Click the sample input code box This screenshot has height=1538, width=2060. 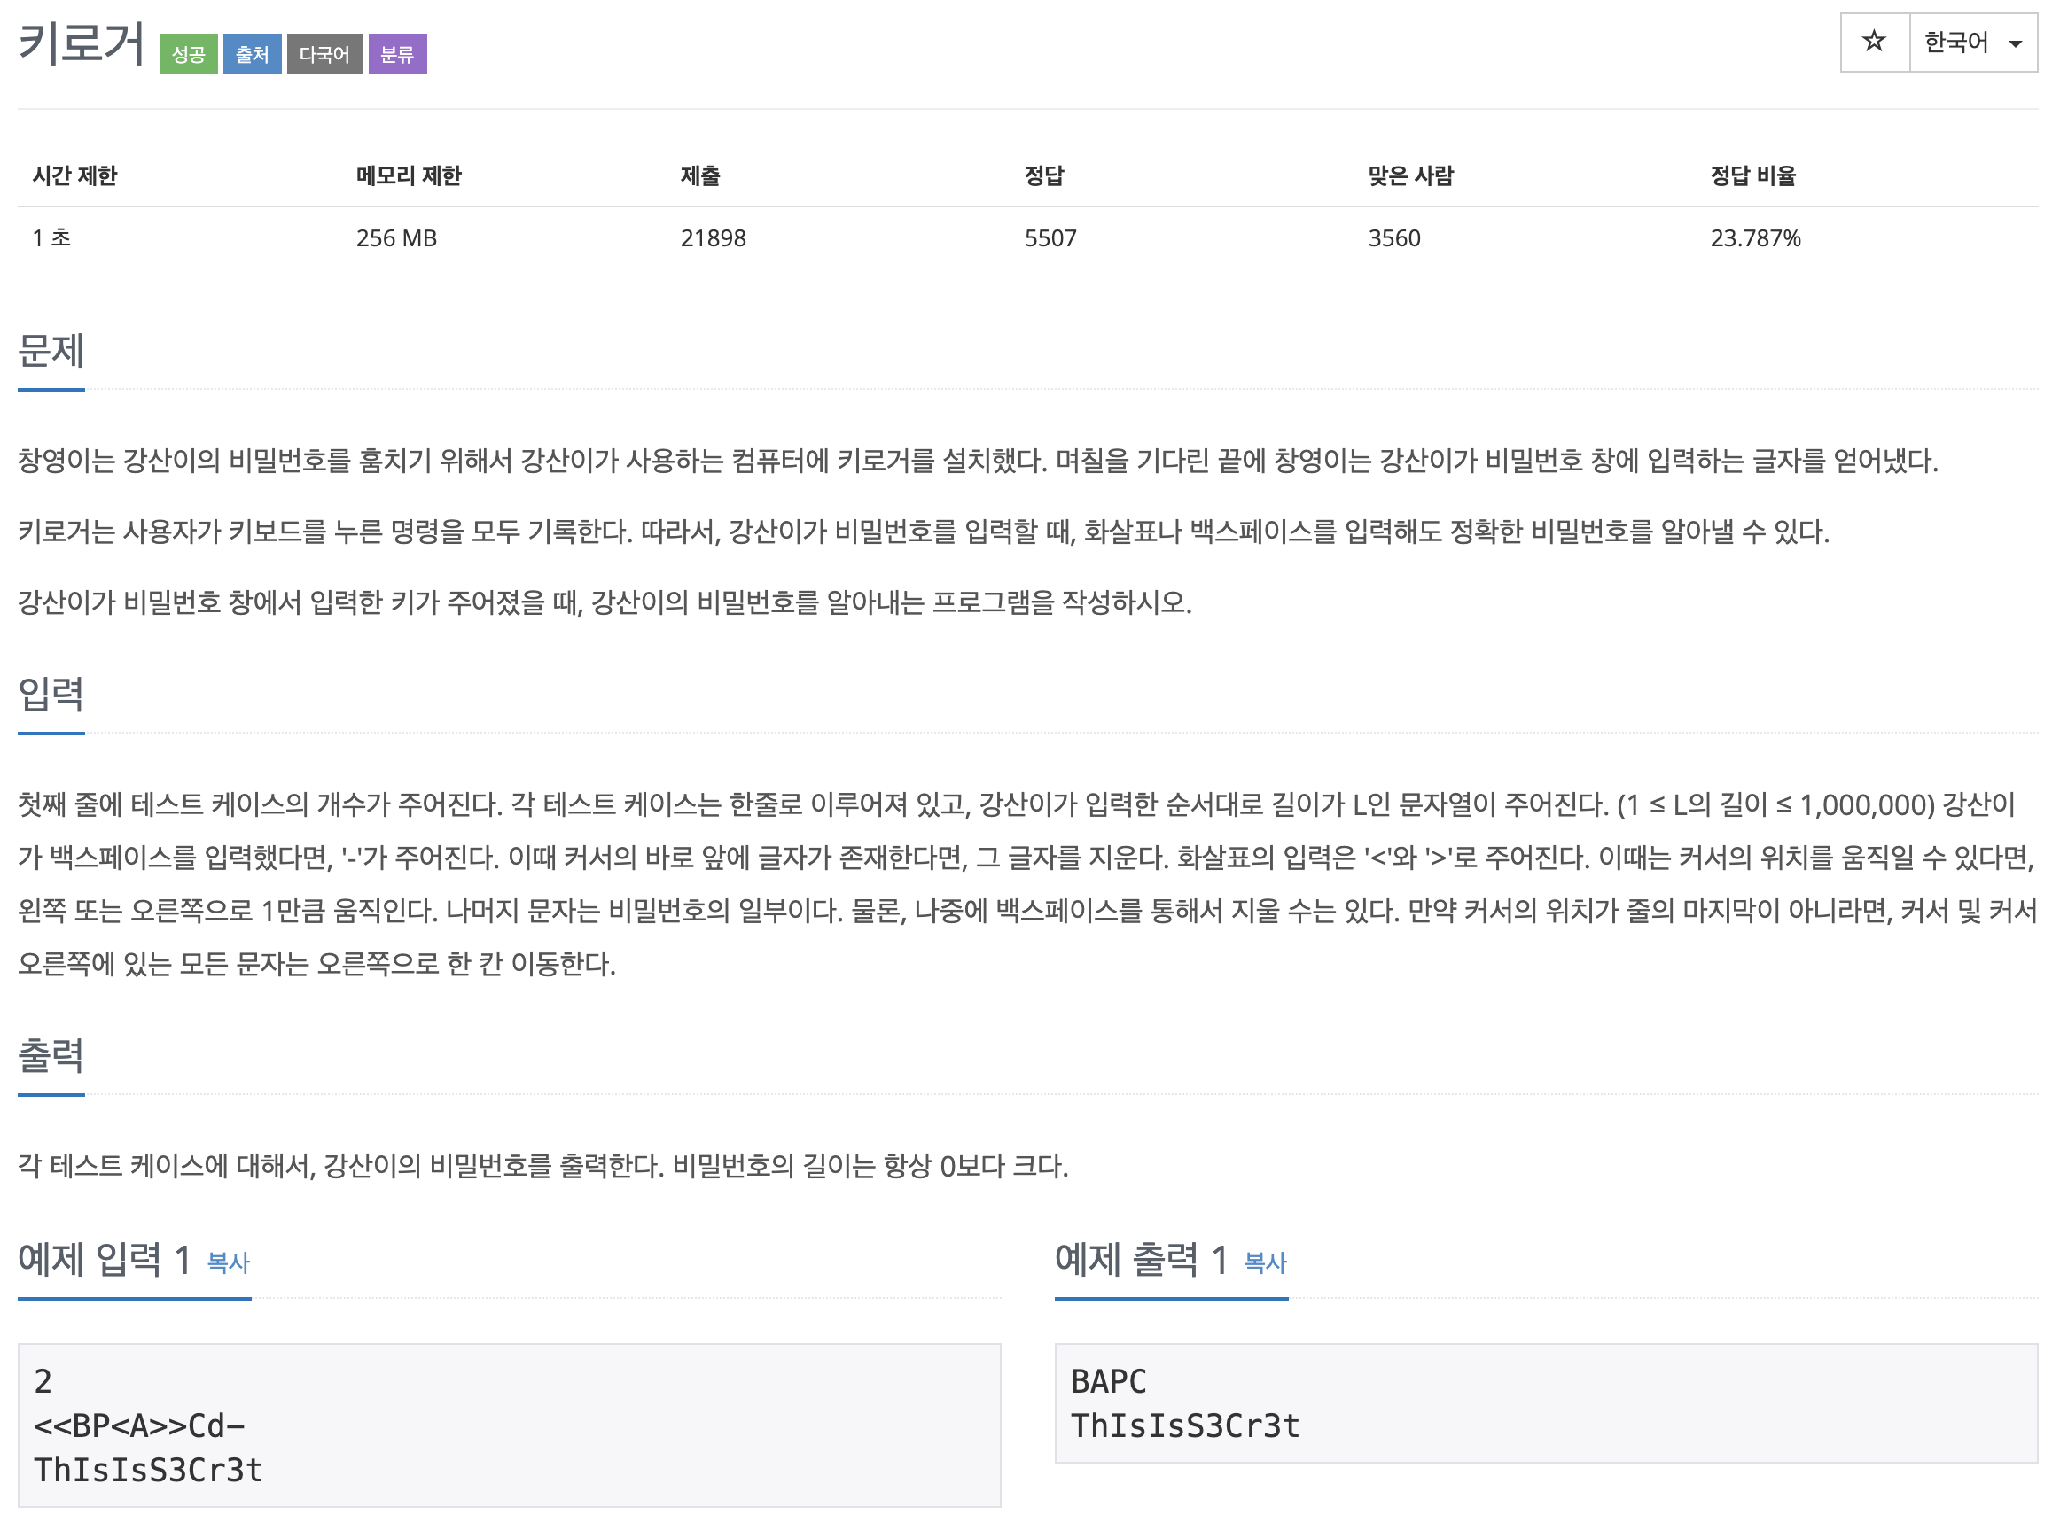[x=509, y=1425]
